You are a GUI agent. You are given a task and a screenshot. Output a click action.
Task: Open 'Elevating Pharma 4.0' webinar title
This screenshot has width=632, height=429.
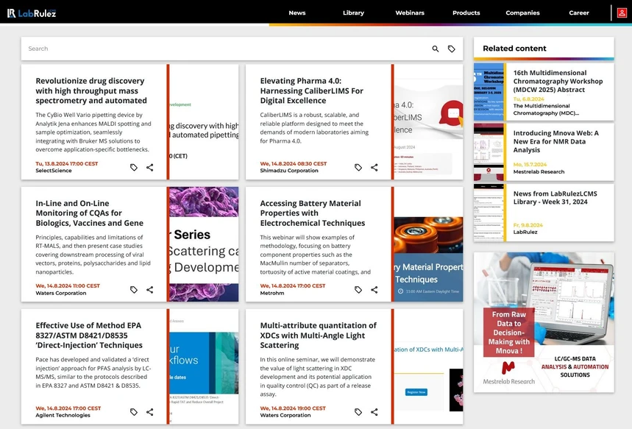(311, 91)
